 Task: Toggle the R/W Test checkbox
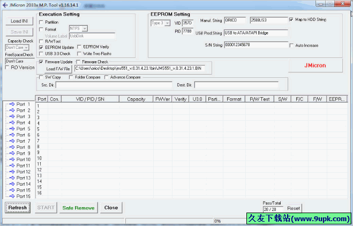tap(41, 41)
